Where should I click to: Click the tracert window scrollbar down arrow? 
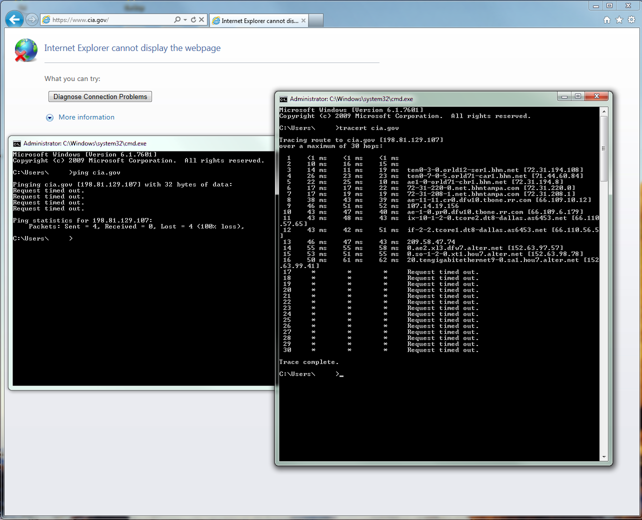tap(604, 457)
